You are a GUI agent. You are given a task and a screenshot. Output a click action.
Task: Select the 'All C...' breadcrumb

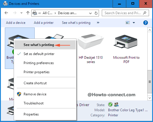(x=47, y=13)
